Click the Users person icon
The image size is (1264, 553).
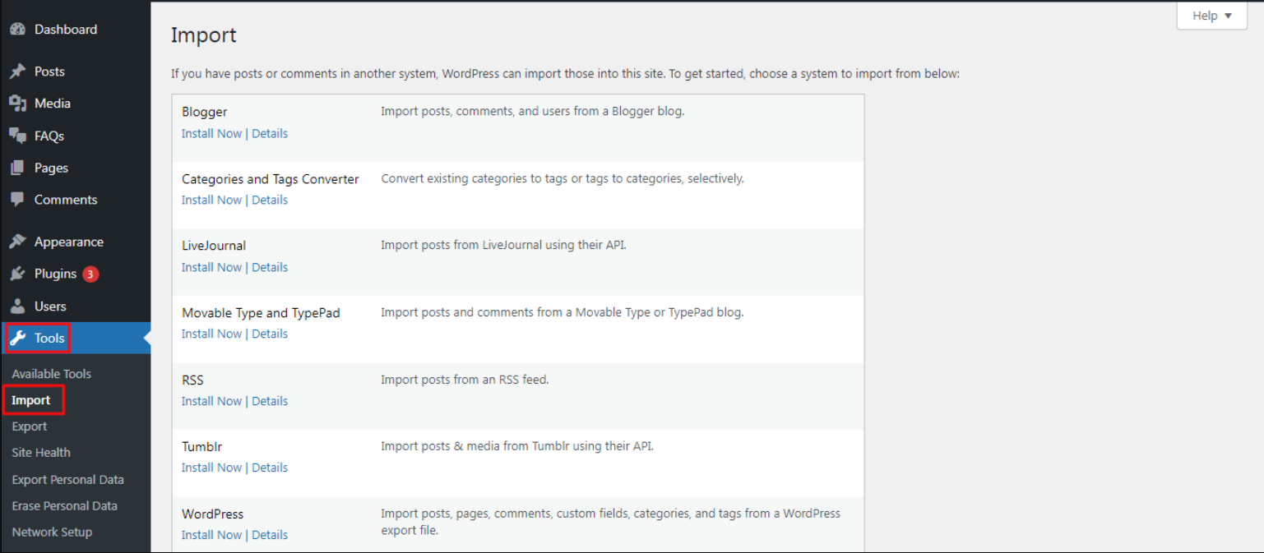pos(17,306)
